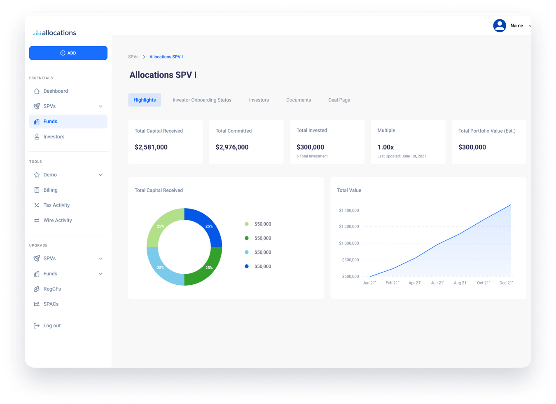Expand the SPVs item in Essentials
Viewport: 556px width, 404px height.
[x=100, y=106]
